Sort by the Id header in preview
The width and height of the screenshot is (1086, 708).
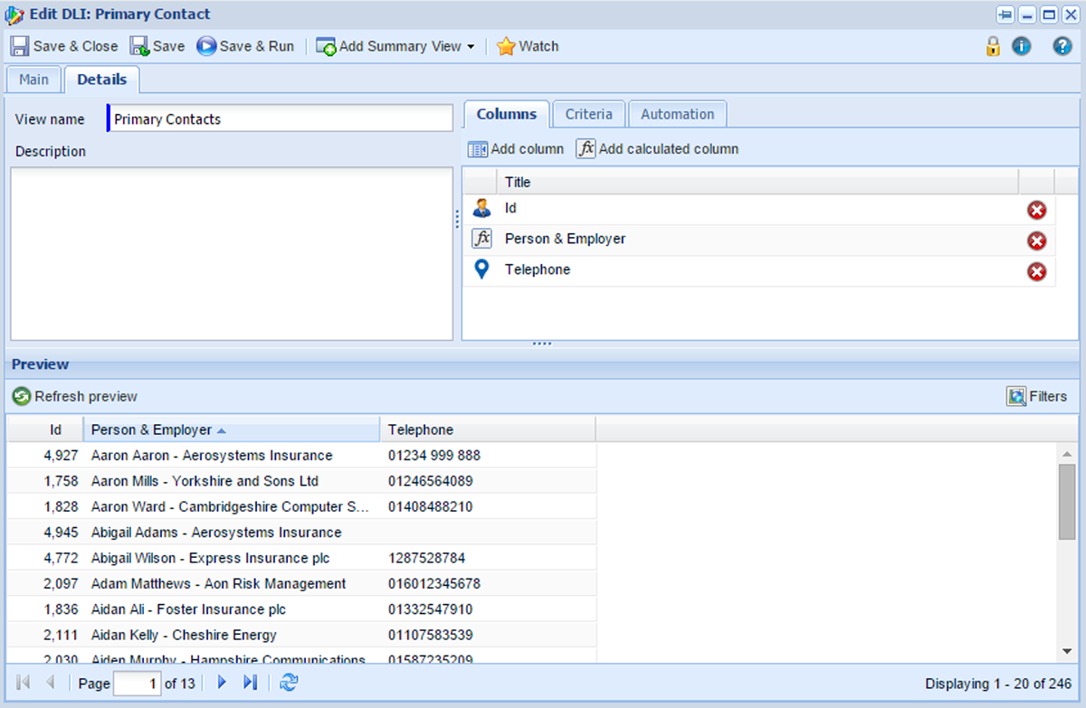(45, 430)
